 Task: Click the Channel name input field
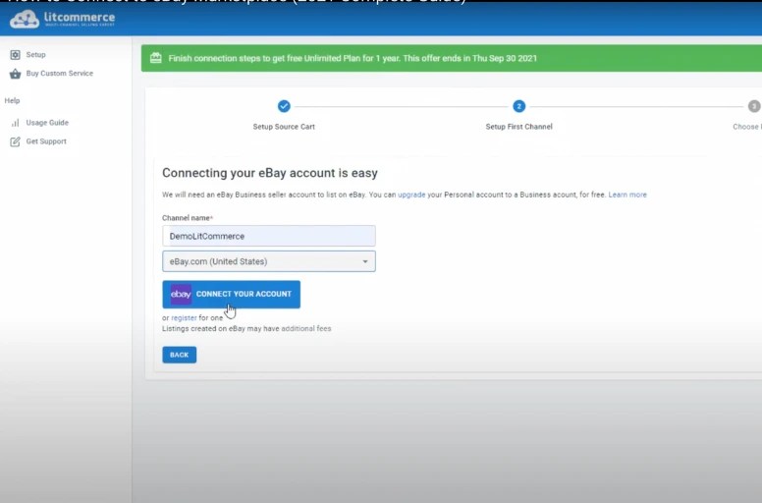pyautogui.click(x=269, y=236)
